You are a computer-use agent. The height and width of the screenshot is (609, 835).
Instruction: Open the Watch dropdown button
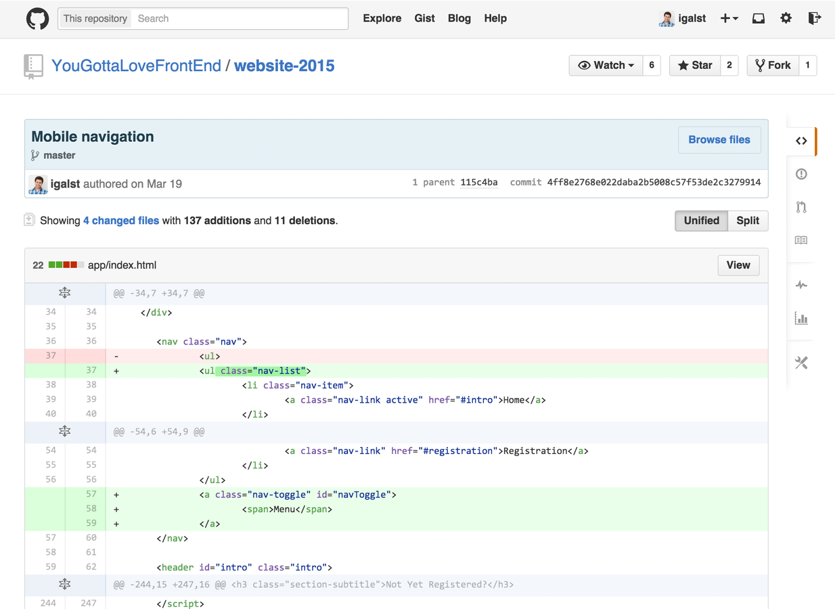click(606, 66)
